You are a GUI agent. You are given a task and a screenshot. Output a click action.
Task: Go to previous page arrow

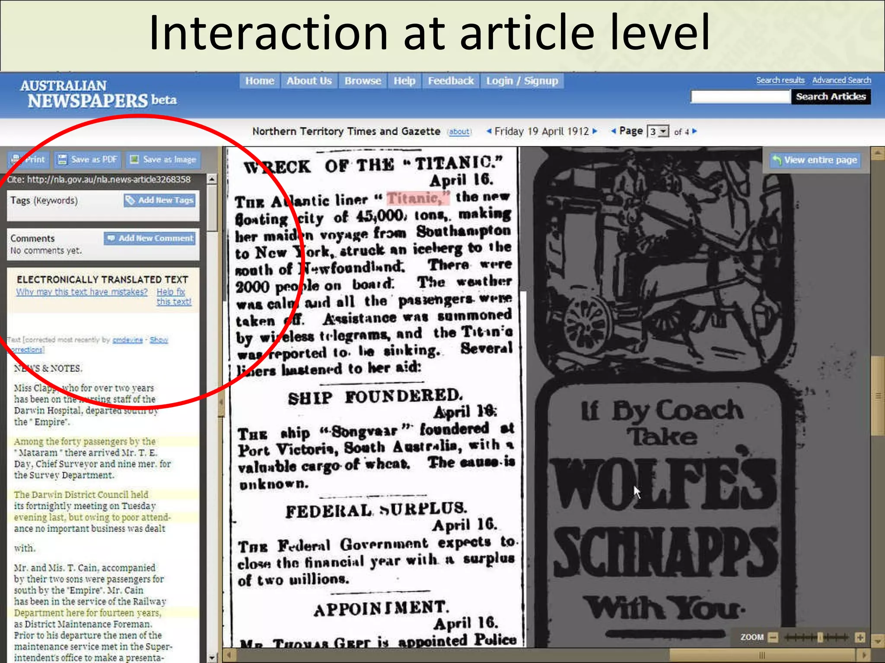pos(613,131)
